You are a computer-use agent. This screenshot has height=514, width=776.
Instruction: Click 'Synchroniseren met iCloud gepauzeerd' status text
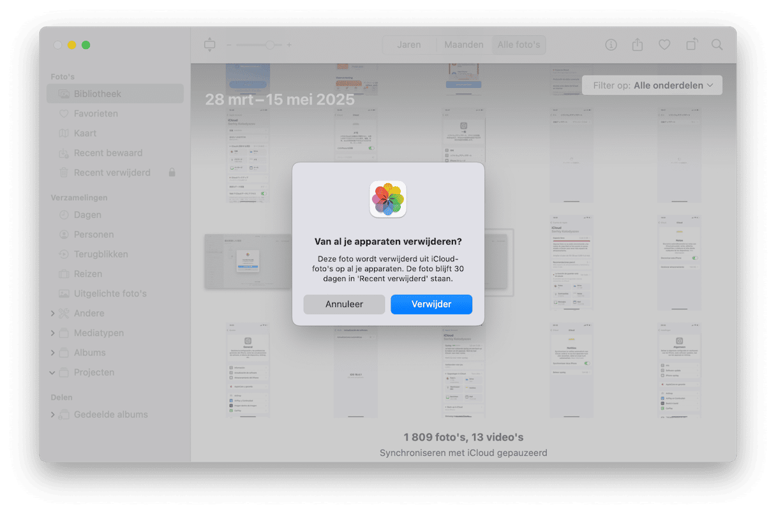coord(463,453)
